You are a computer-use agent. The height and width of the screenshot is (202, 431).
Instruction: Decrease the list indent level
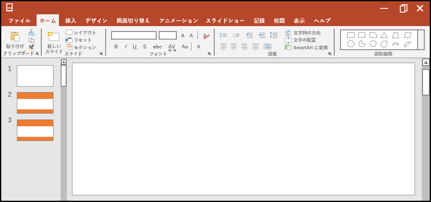pos(249,35)
